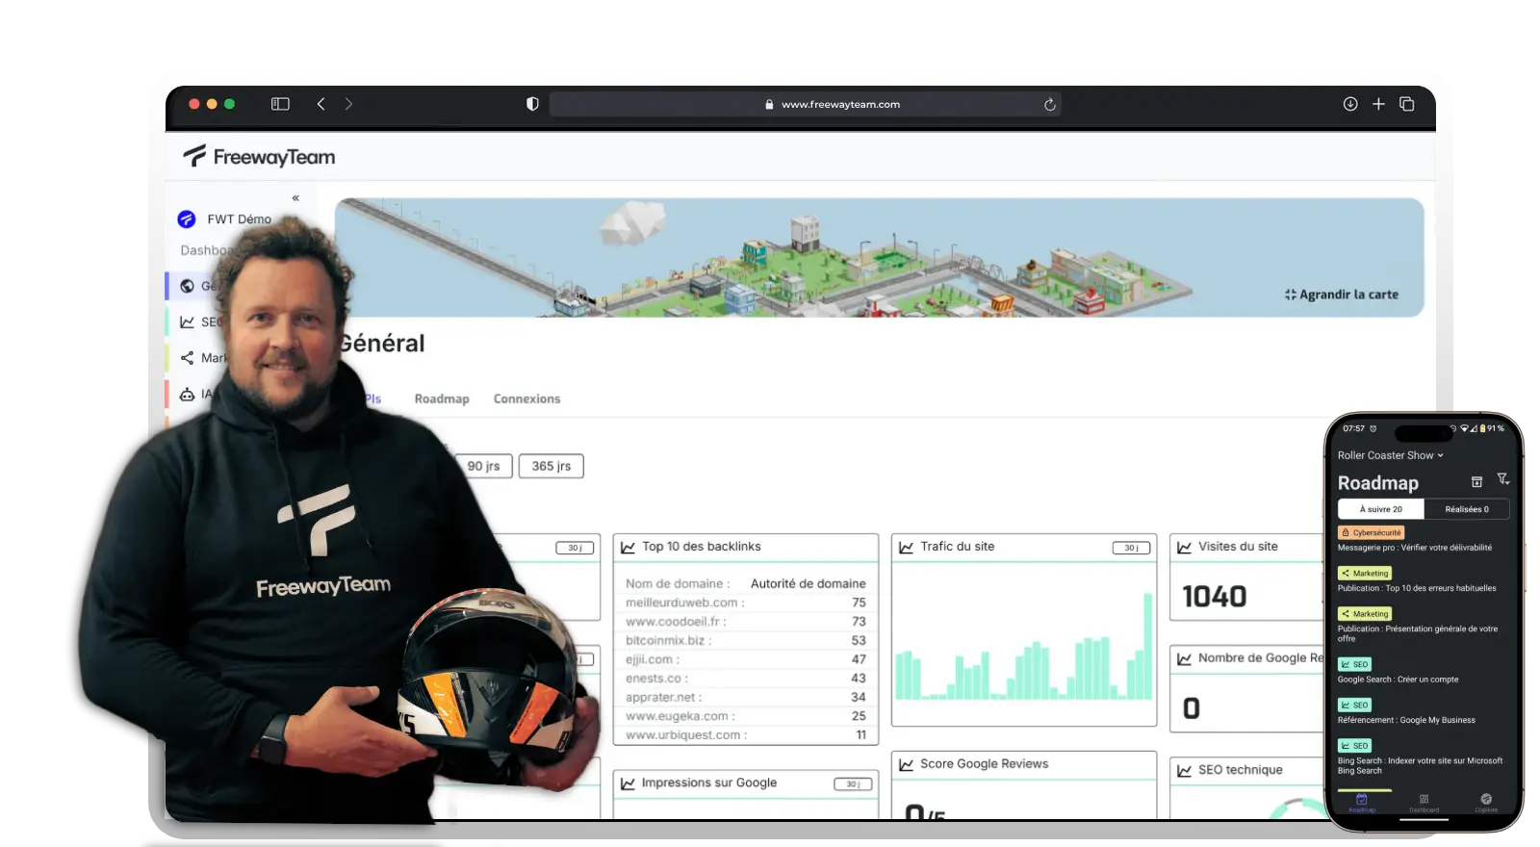This screenshot has height=847, width=1540.
Task: Open the globe icon sidebar section
Action: [187, 286]
